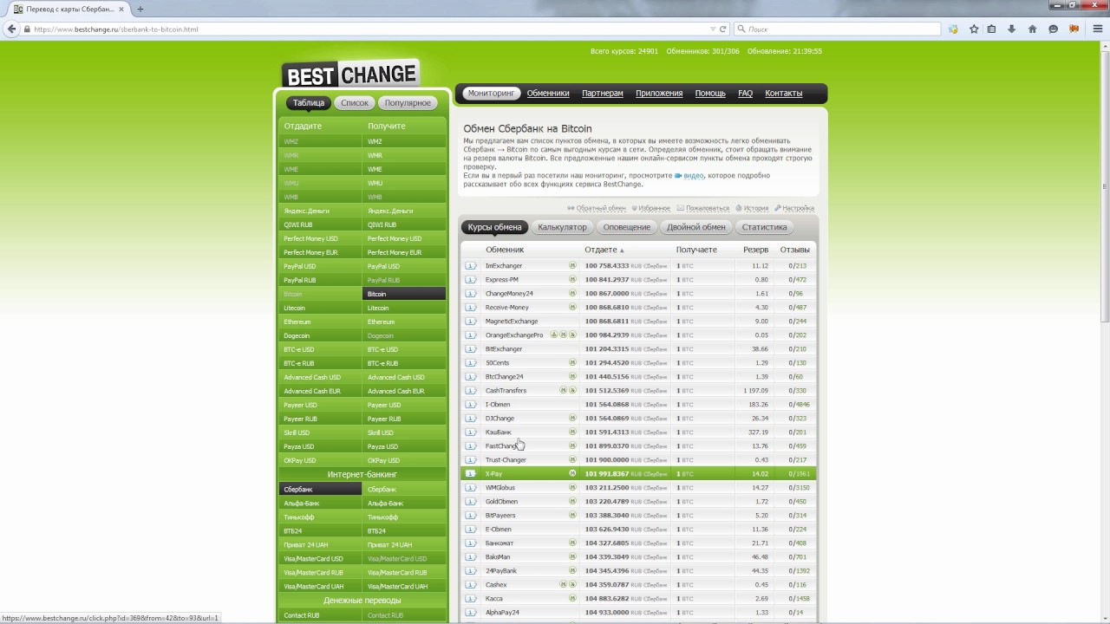Select QIWI RUB in Отдайте column
The height and width of the screenshot is (624, 1110).
(x=320, y=224)
